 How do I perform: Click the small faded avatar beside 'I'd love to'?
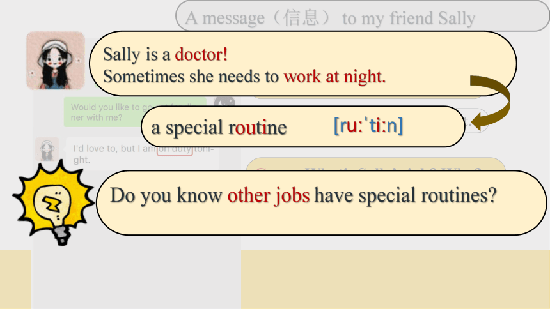point(47,149)
